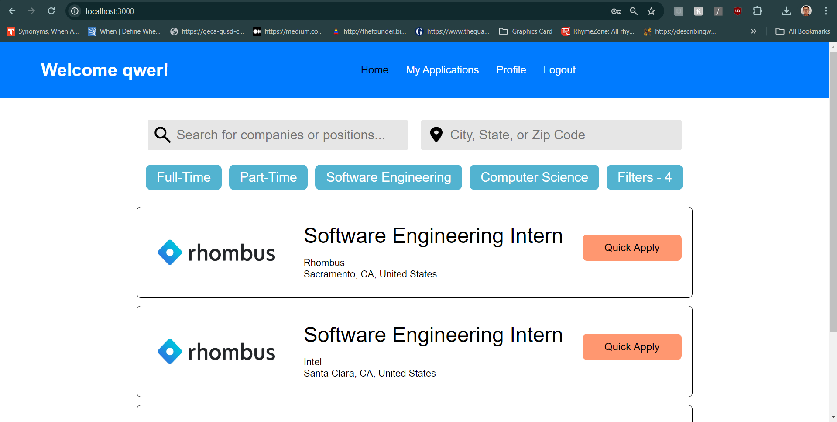The height and width of the screenshot is (422, 837).
Task: Expand the Filters - 4 menu
Action: [x=644, y=177]
